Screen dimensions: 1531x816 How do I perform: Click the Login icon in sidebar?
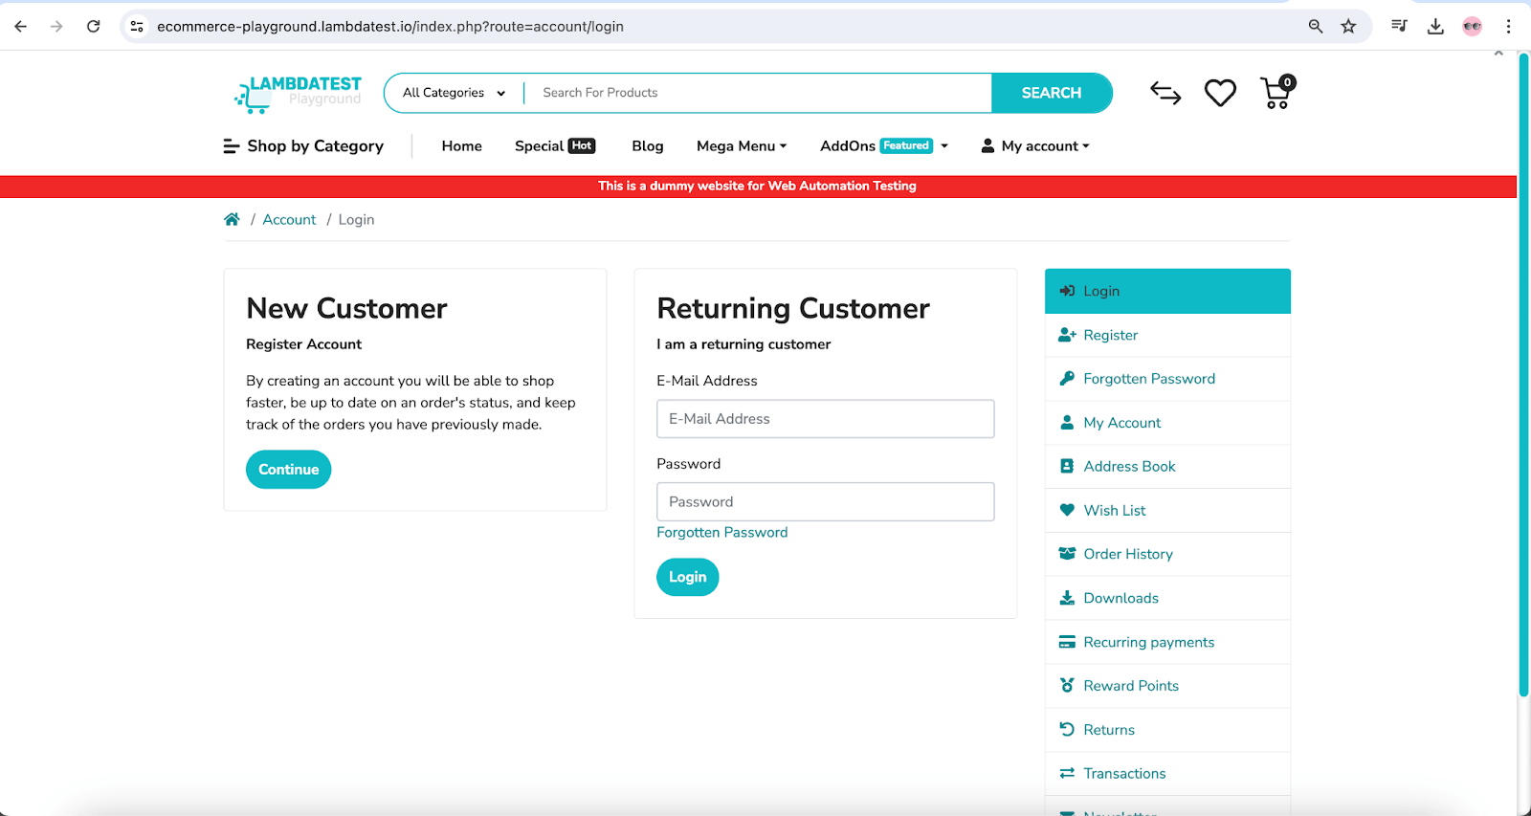(x=1067, y=291)
